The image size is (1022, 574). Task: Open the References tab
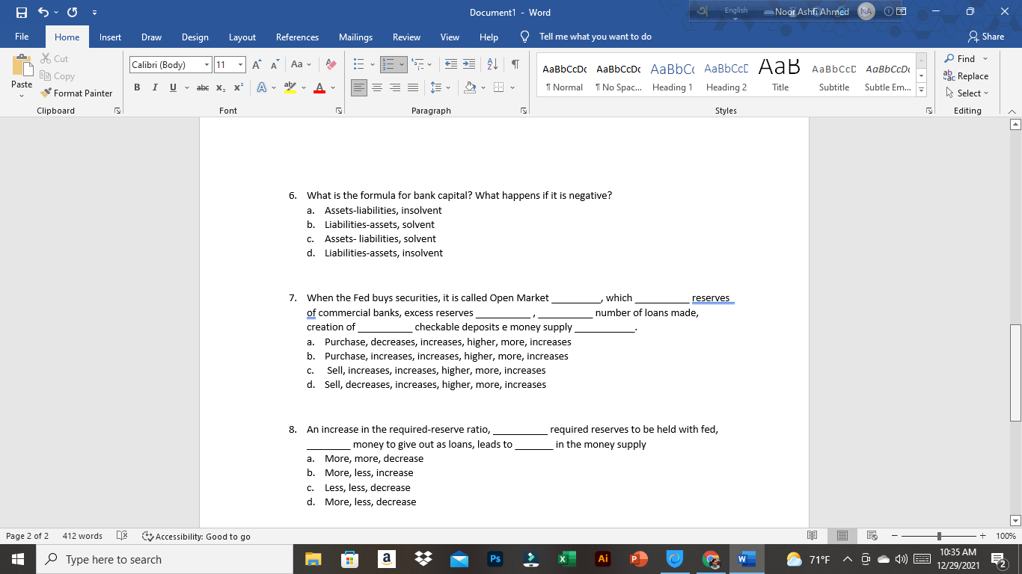297,36
